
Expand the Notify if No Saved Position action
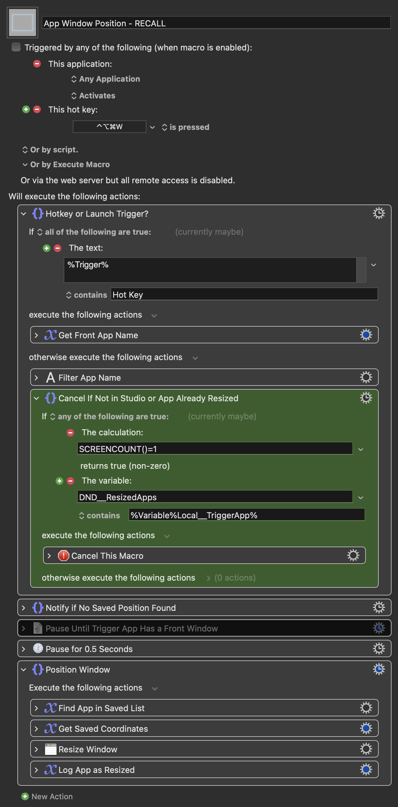point(23,608)
